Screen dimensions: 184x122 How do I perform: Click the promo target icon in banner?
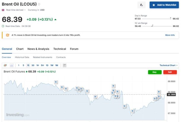pyautogui.click(x=7, y=35)
